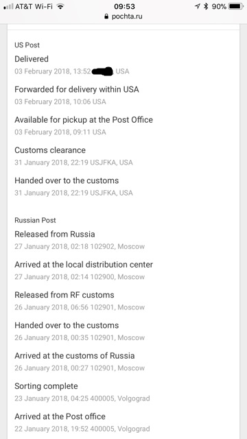Tap the lock icon beside pochta.ru

coord(106,16)
